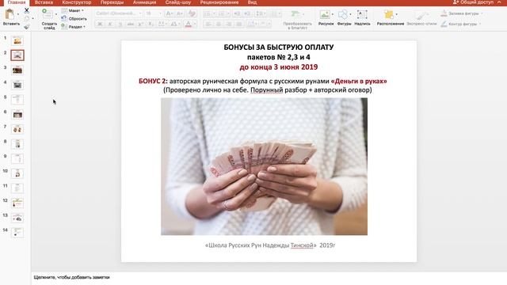Image resolution: width=507 pixels, height=285 pixels.
Task: Switch to the Конструктор tab
Action: tap(77, 2)
